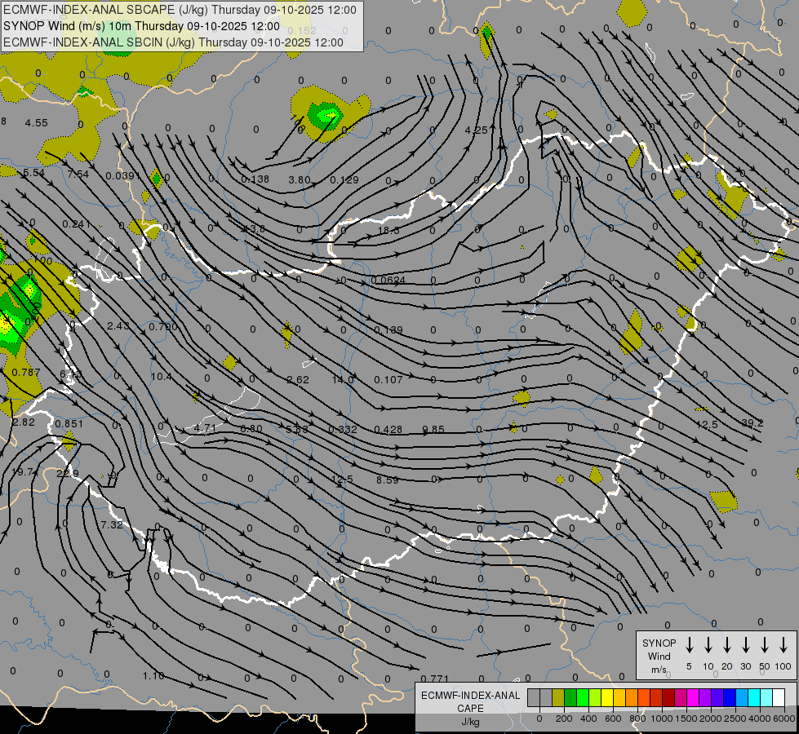Viewport: 799px width, 734px height.
Task: Pick the white 6000 J/kg legend swatch
Action: (779, 697)
